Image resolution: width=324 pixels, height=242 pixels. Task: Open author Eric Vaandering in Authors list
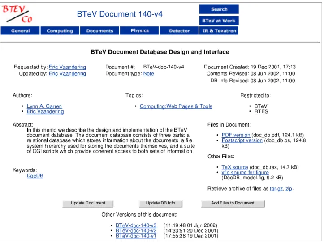[45, 112]
